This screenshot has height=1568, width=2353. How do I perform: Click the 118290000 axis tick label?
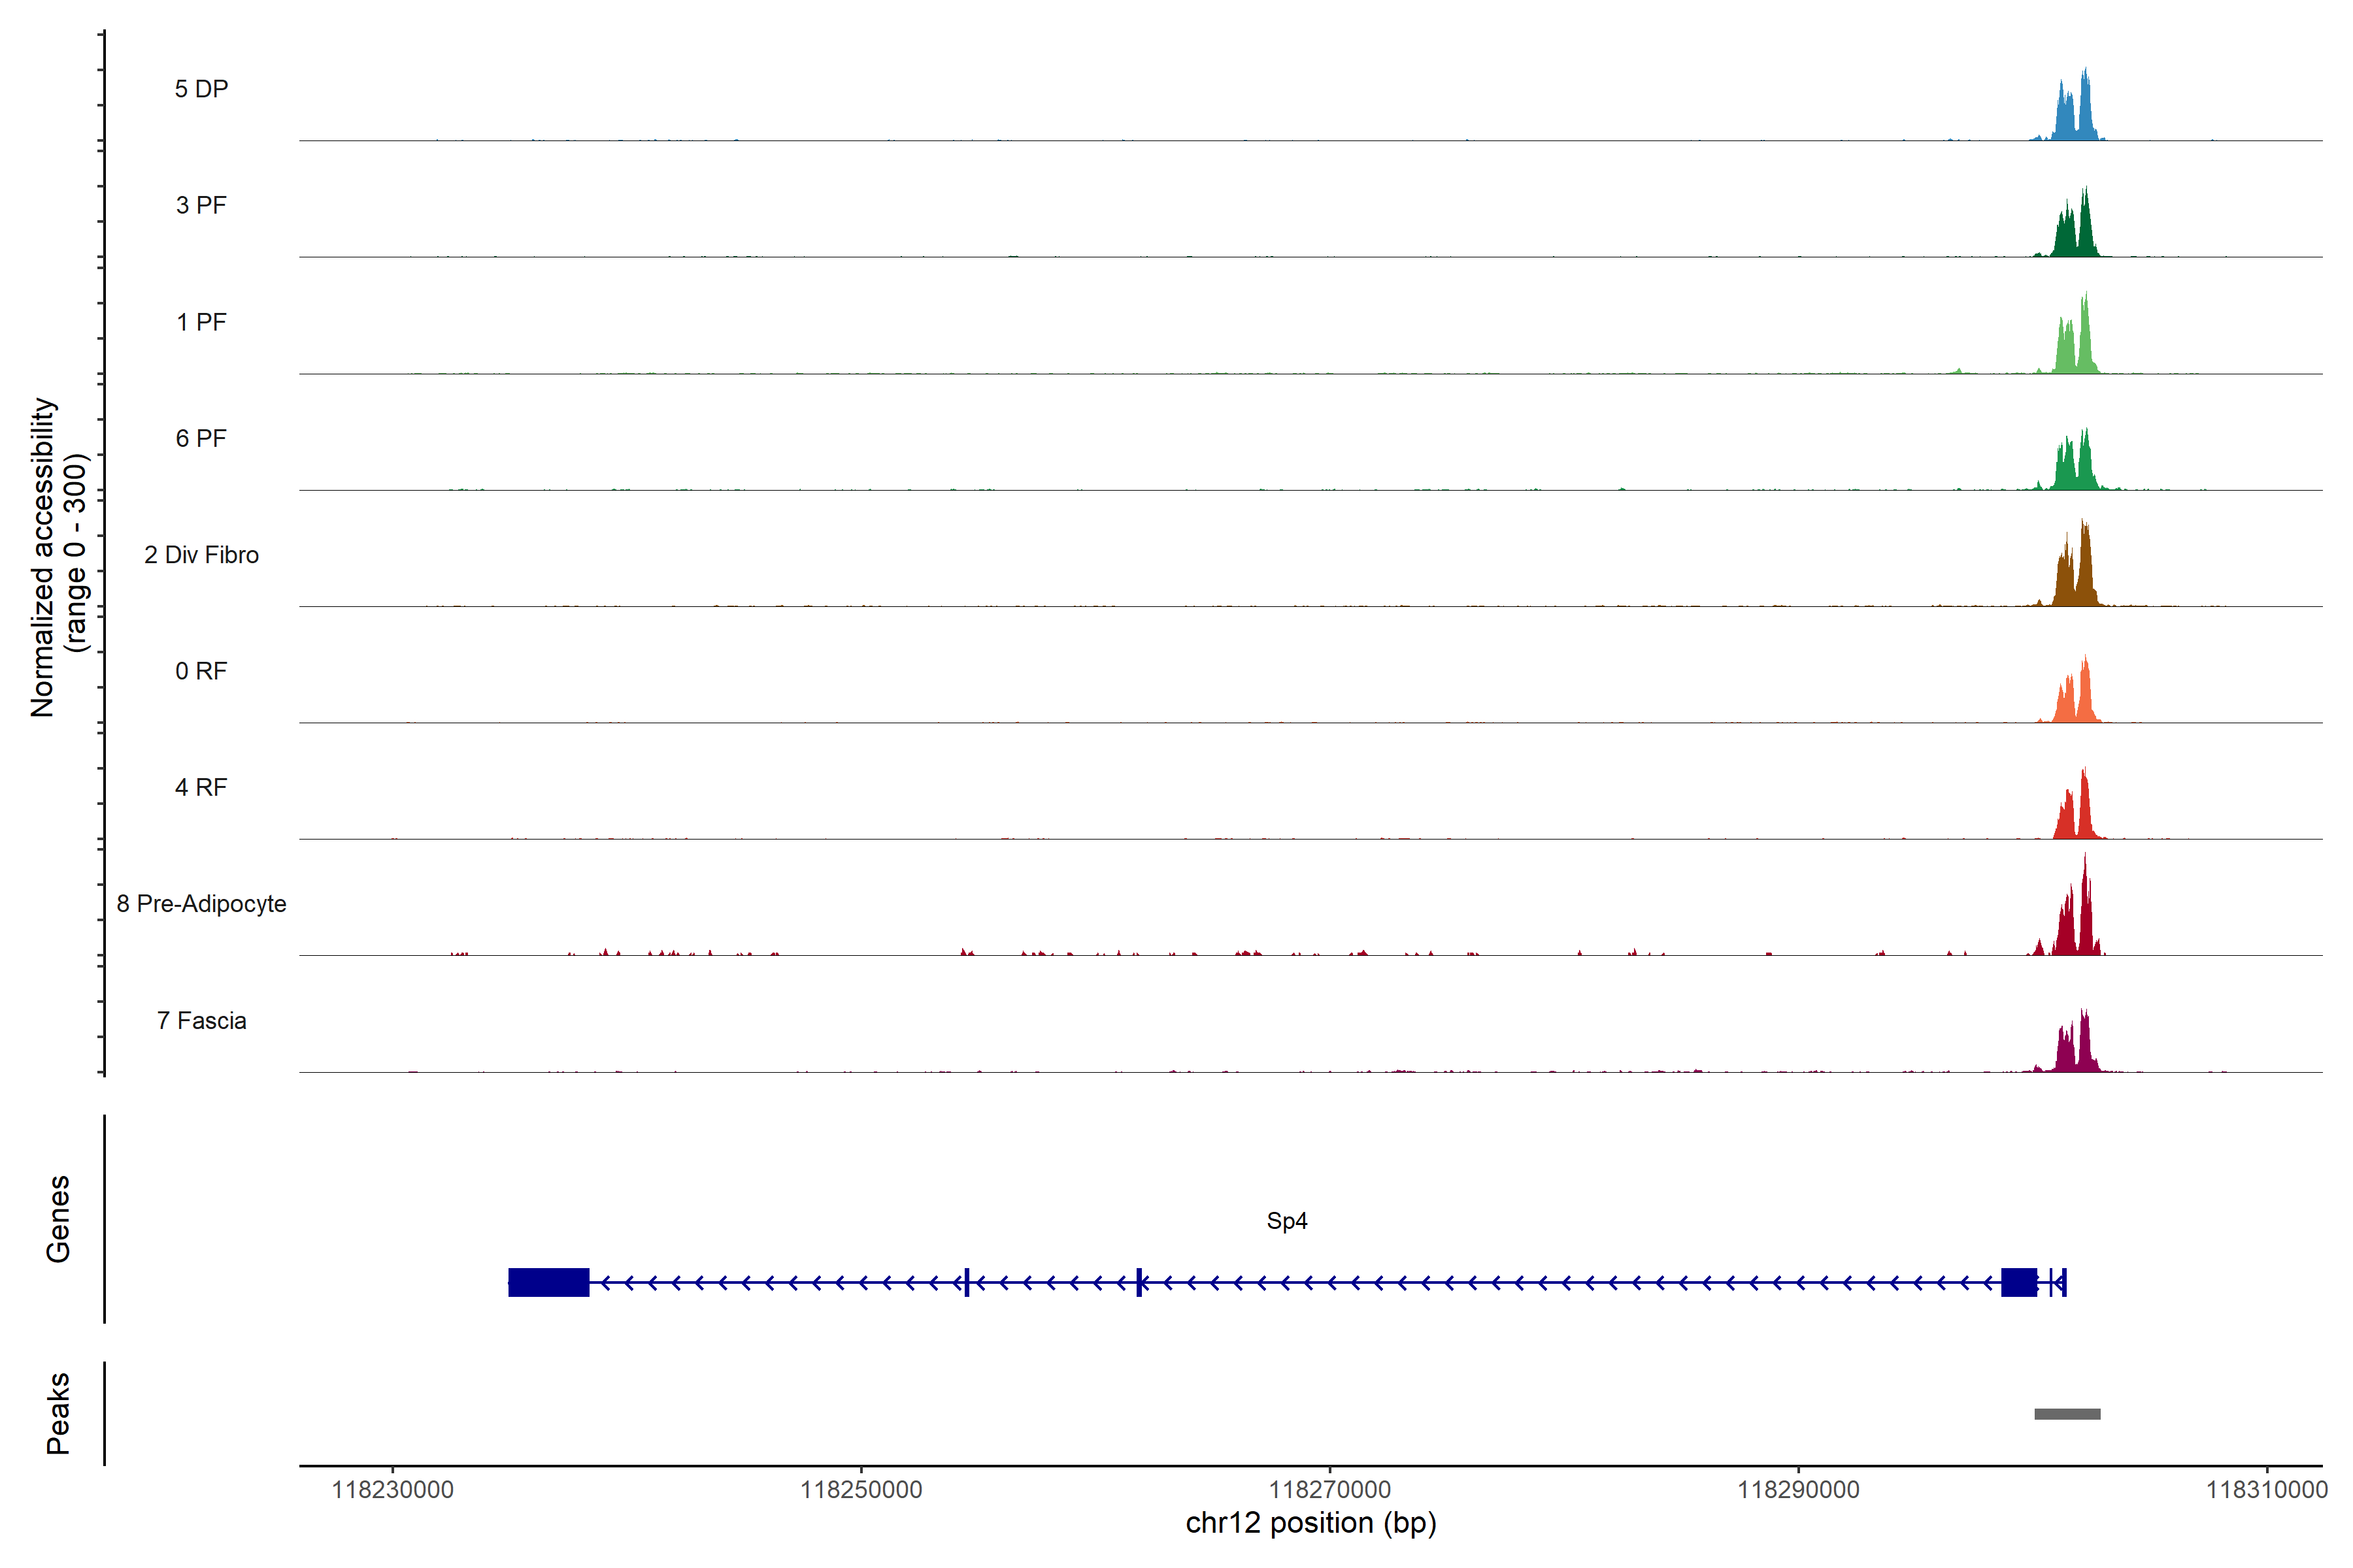point(1798,1490)
